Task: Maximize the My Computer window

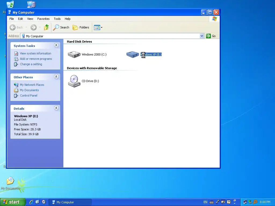Action: click(210, 12)
